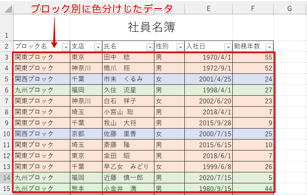Select the 勤務年数 value 10
Image resolution: width=307 pixels, height=195 pixels.
coord(253,145)
